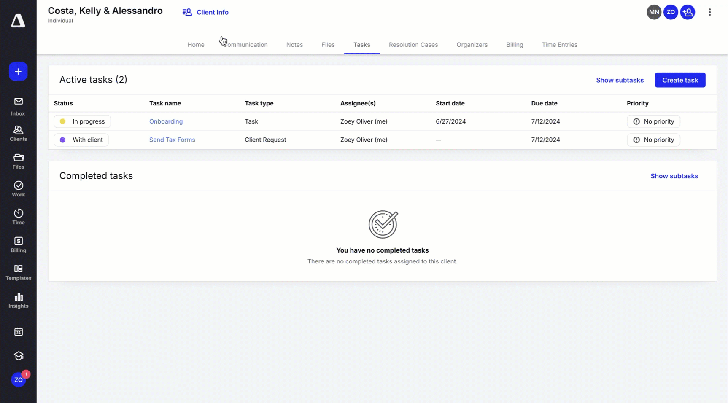Switch to the Resolution Cases tab
This screenshot has width=728, height=403.
click(x=413, y=45)
